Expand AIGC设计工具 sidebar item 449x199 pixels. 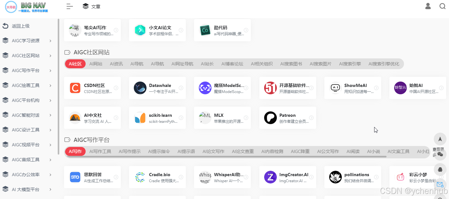[27, 130]
